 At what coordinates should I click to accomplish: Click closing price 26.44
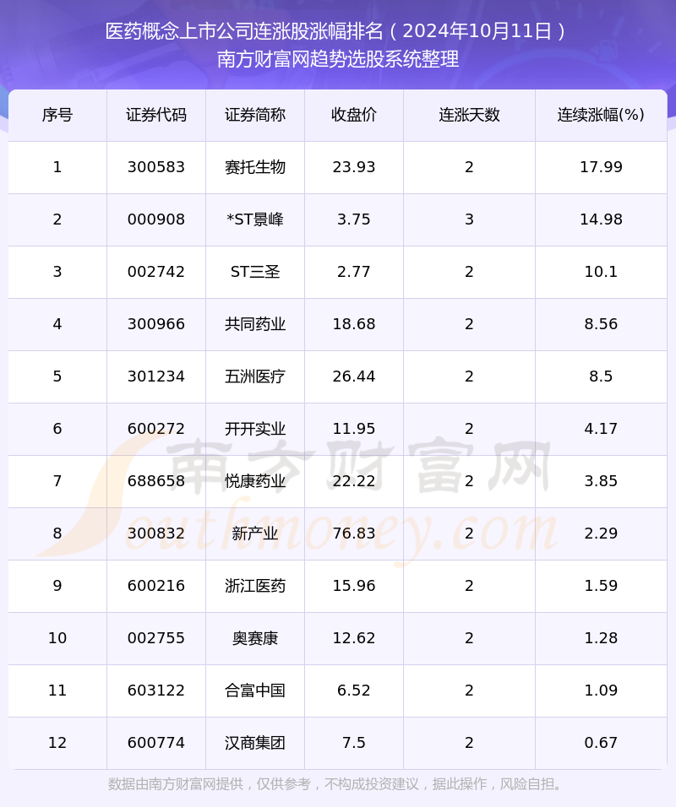click(354, 376)
